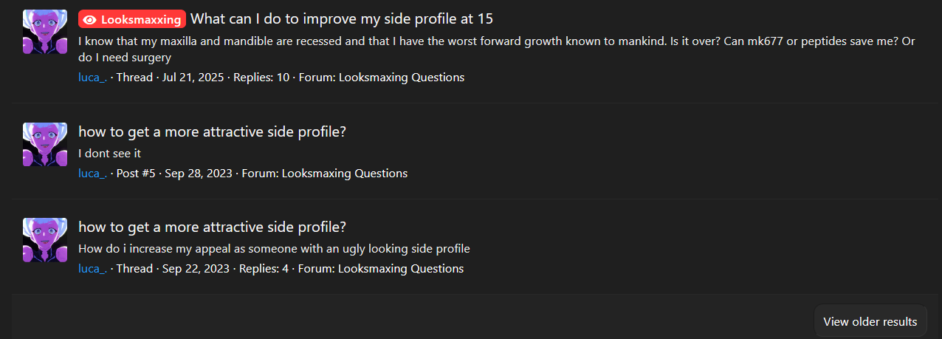Click the eye icon in the red Looksmaxxing tag
Image resolution: width=942 pixels, height=339 pixels.
coord(90,19)
